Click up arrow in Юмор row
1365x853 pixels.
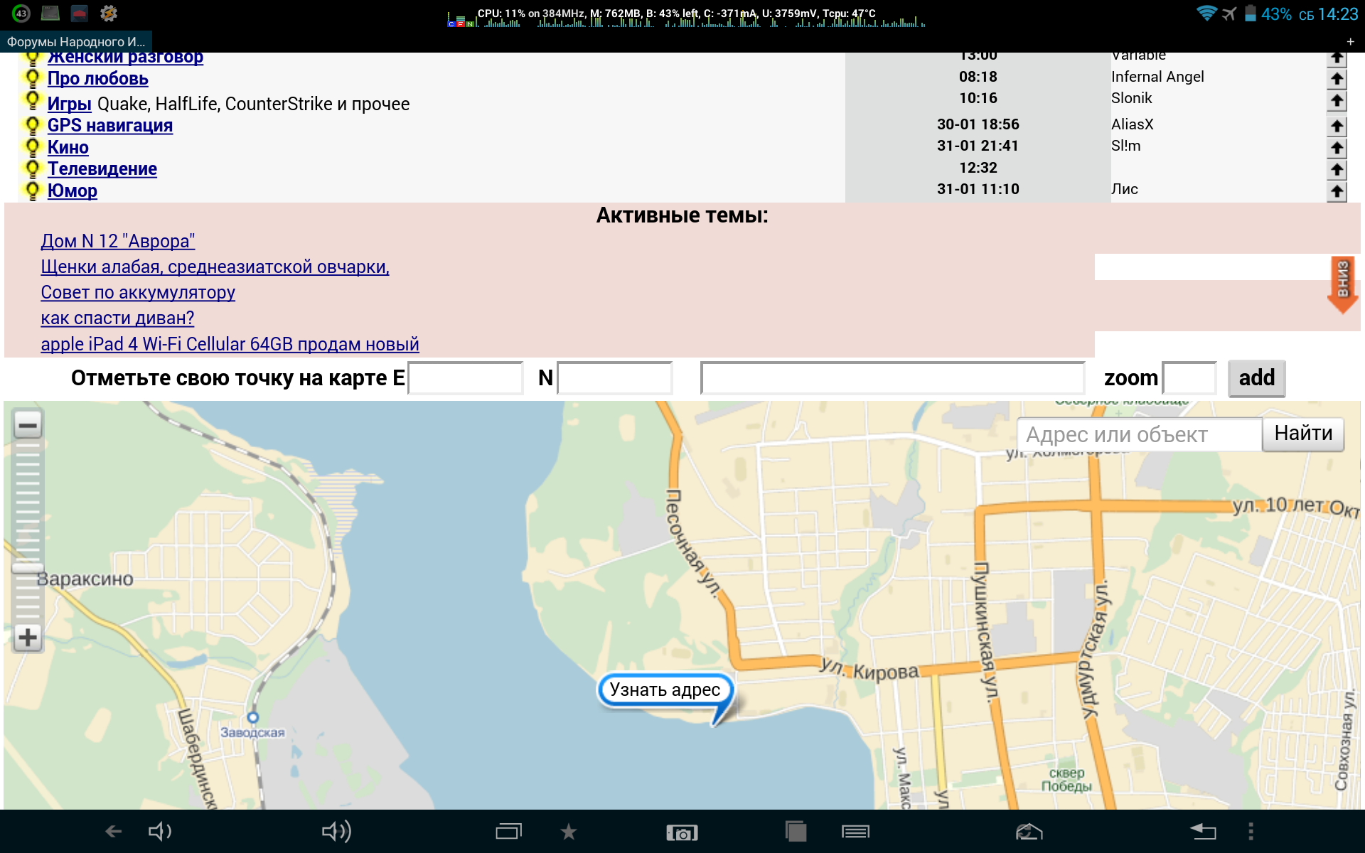(1337, 191)
